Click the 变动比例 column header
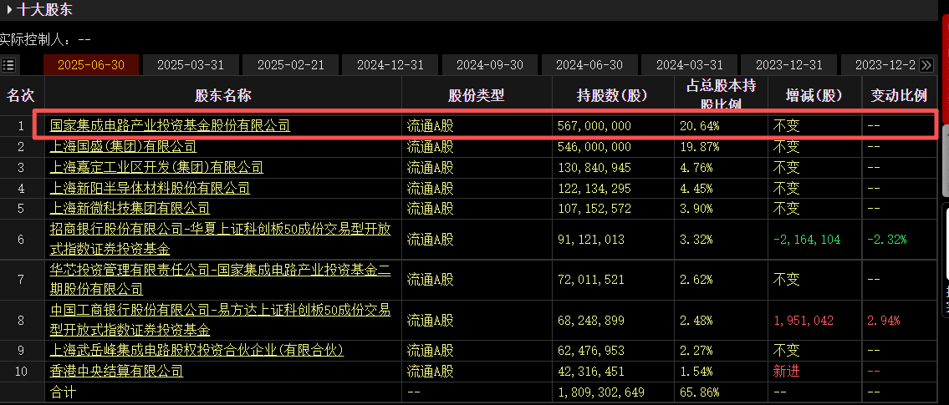 coord(899,95)
